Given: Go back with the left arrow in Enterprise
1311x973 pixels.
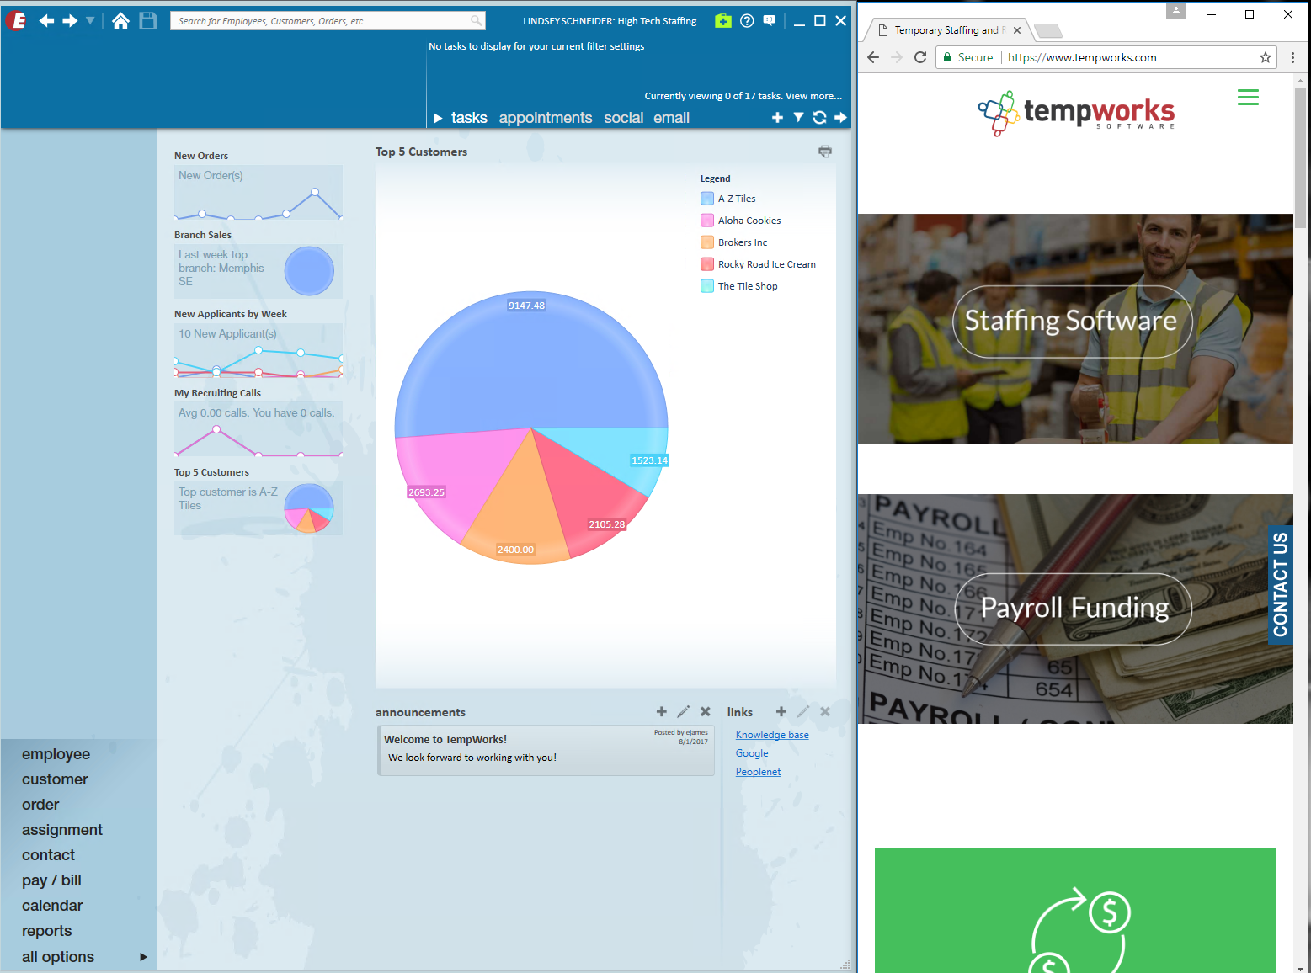Looking at the screenshot, I should [47, 20].
